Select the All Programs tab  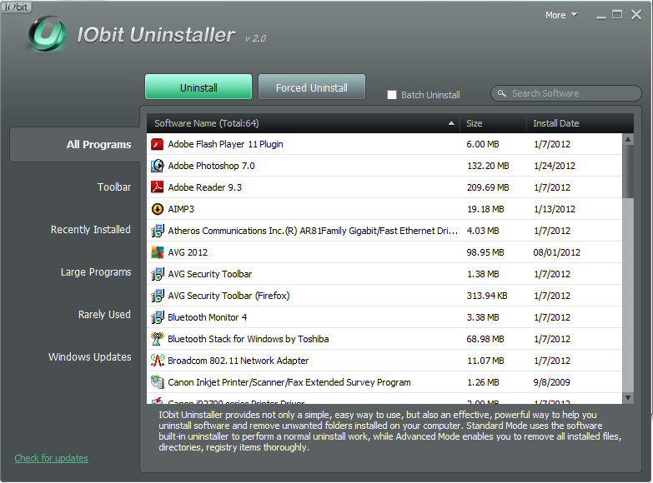[75, 145]
